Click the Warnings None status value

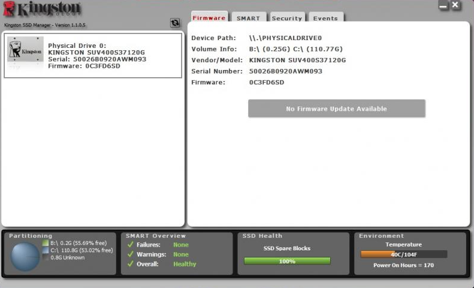pyautogui.click(x=181, y=254)
